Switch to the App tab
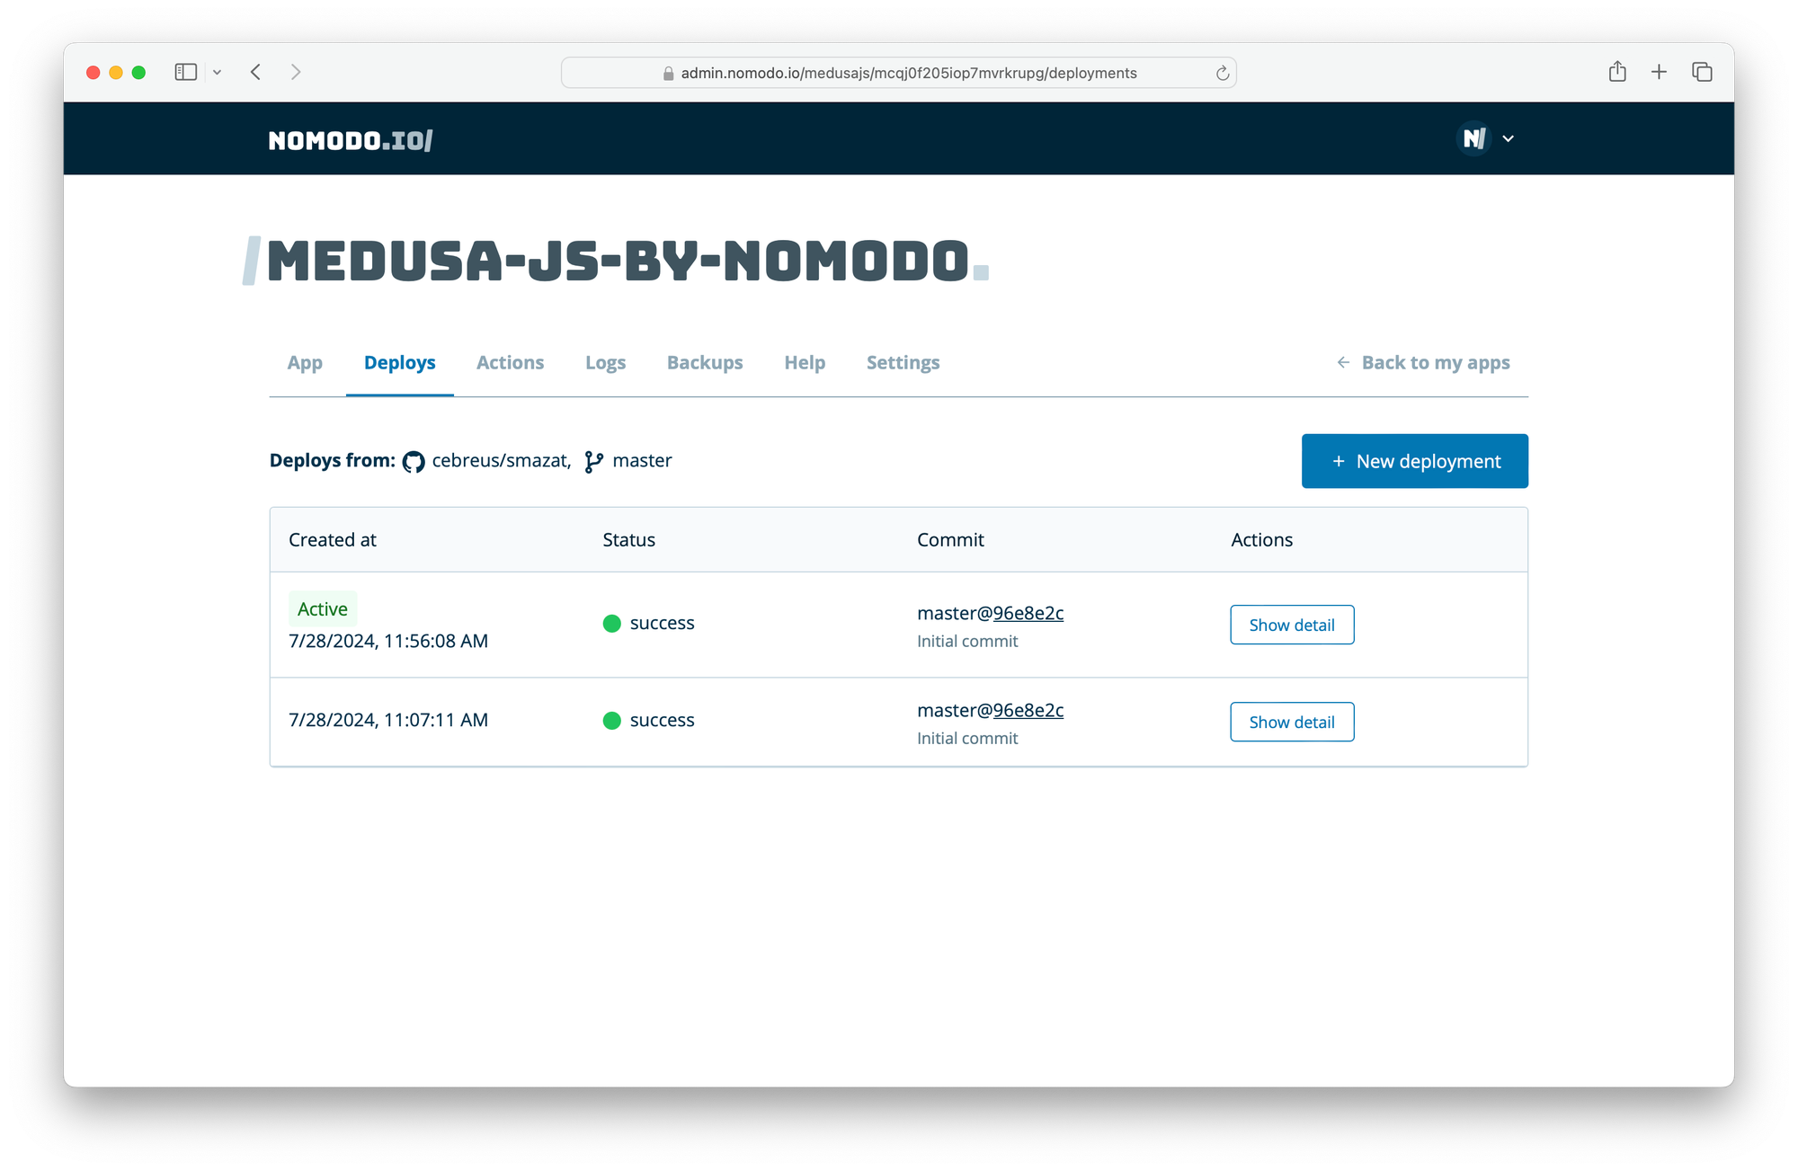This screenshot has width=1798, height=1171. 305,362
